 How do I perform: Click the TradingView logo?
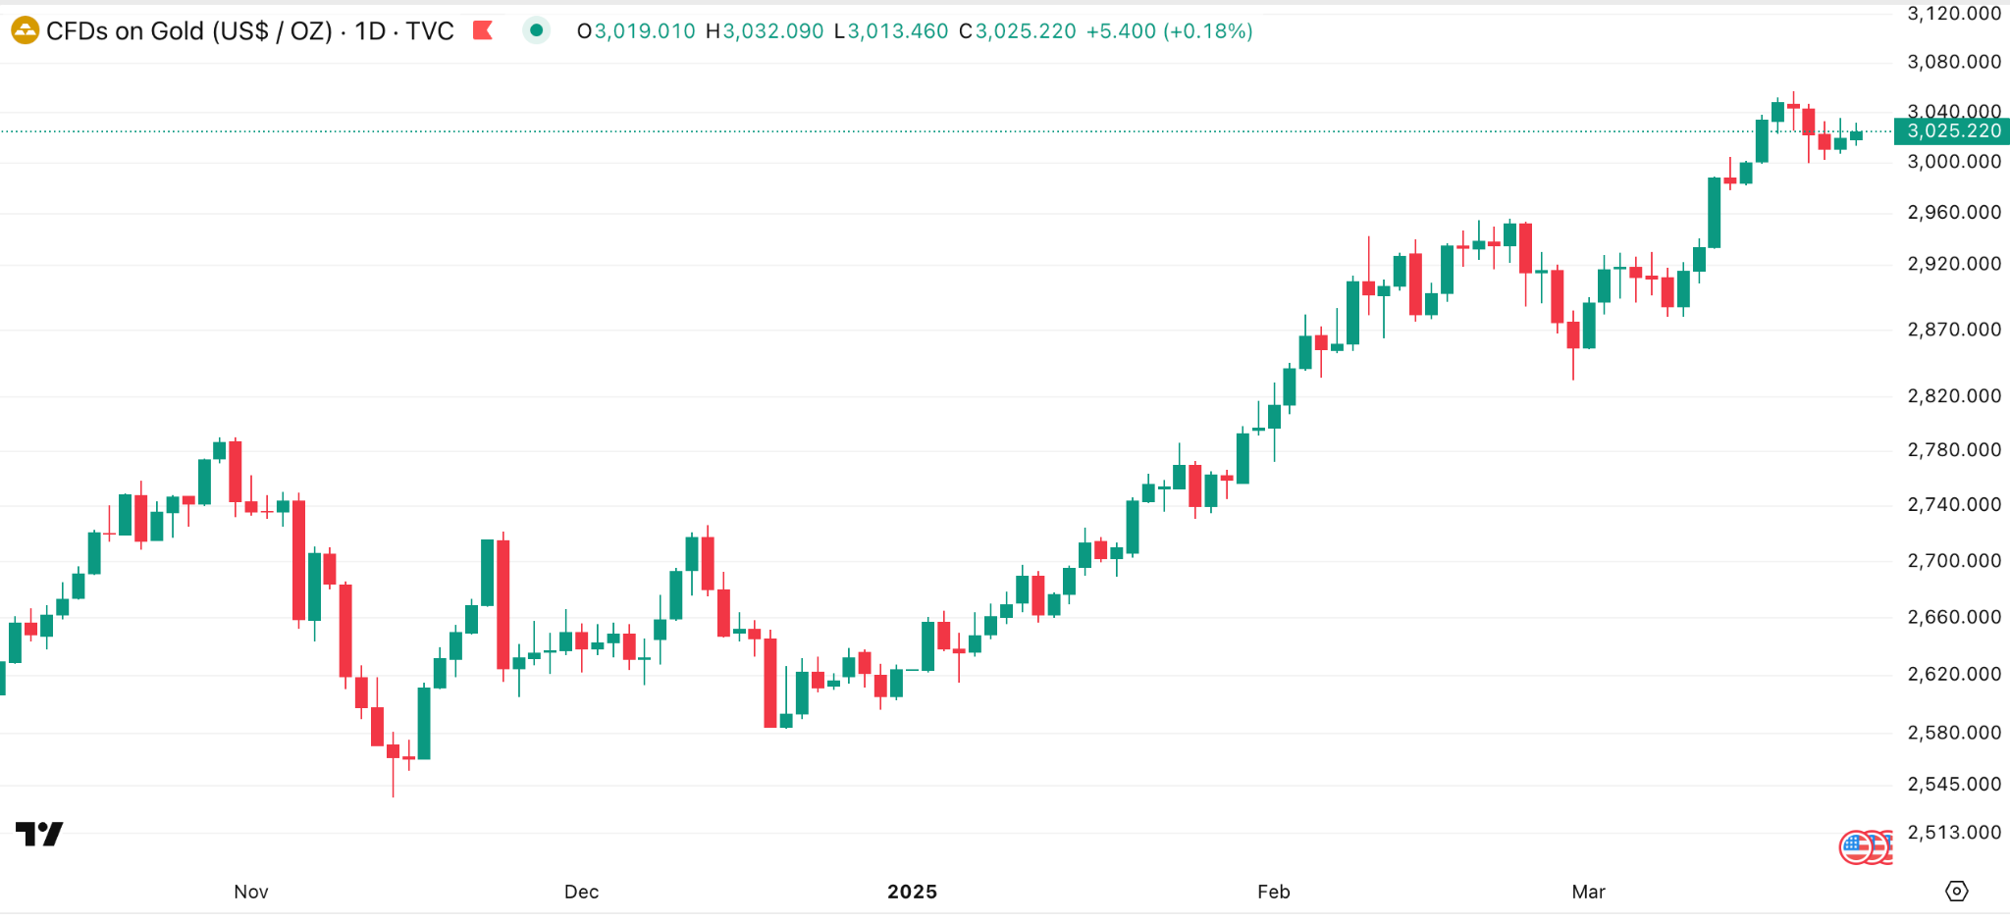click(39, 834)
